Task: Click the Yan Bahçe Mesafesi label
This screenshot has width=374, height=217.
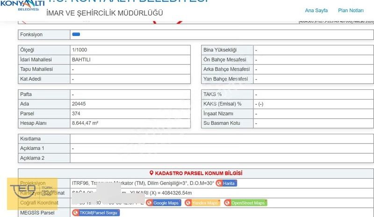Action: click(x=226, y=79)
